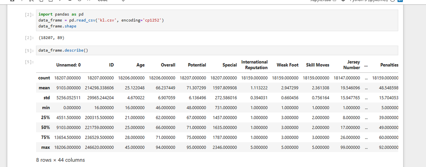Click the truncated columns ellipsis header

click(366, 65)
